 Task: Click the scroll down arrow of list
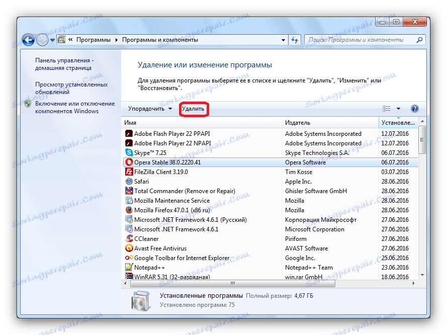pyautogui.click(x=422, y=275)
